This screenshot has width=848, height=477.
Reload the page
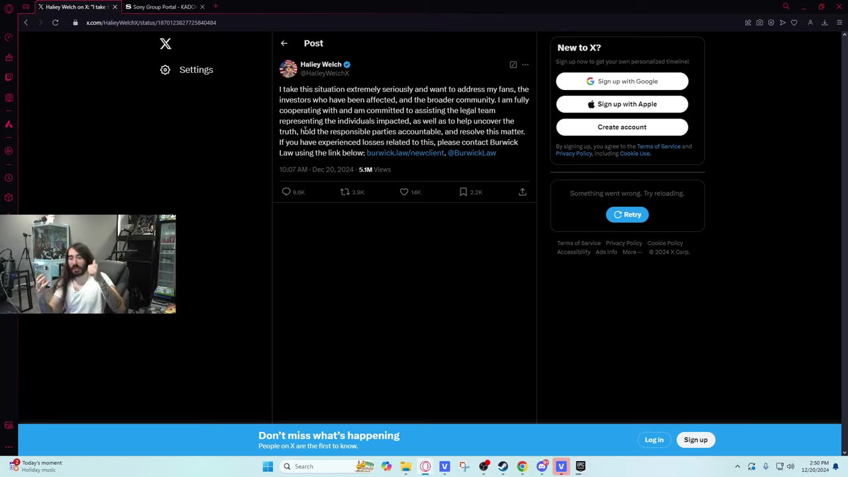[56, 23]
